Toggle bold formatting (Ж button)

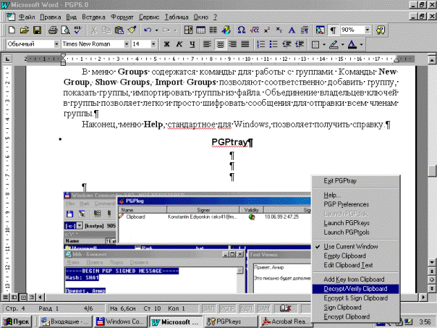[166, 44]
